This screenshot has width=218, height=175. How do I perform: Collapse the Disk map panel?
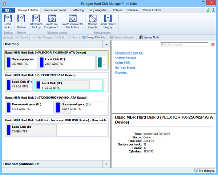tap(106, 44)
